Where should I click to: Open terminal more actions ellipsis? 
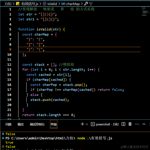click(x=137, y=124)
